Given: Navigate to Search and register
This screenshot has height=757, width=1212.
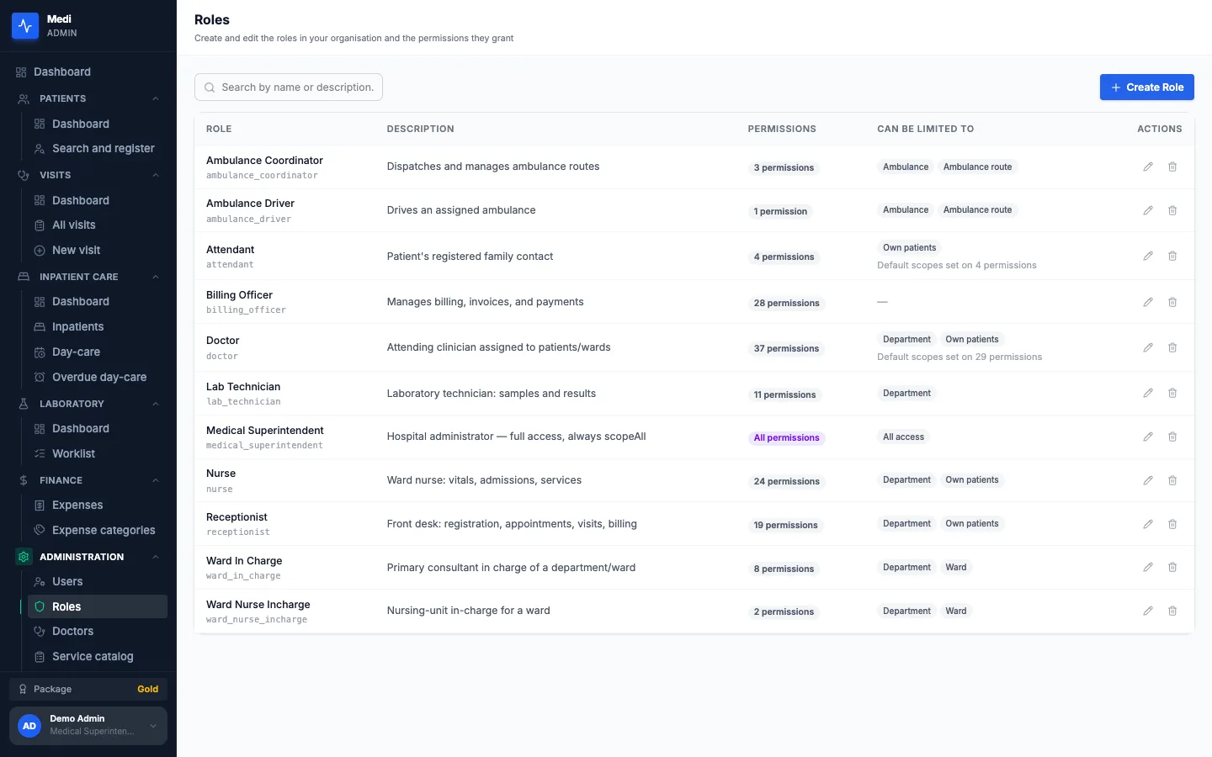Looking at the screenshot, I should (98, 148).
